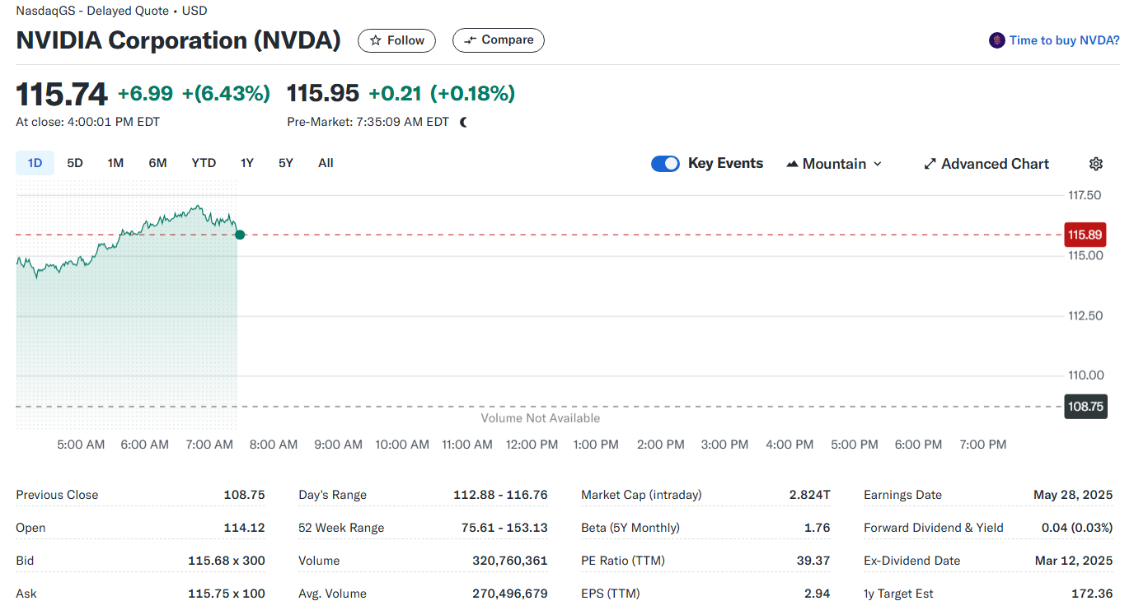Open the Advanced Chart
The image size is (1134, 615).
(x=986, y=164)
